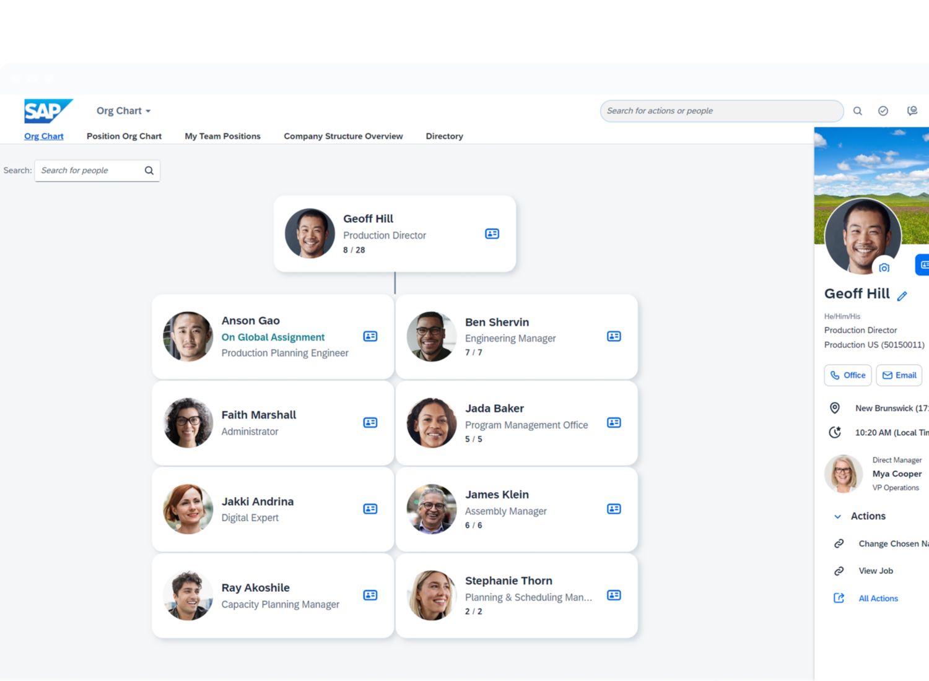This screenshot has height=681, width=929.
Task: Click Anson Gao's contact card icon
Action: (370, 336)
